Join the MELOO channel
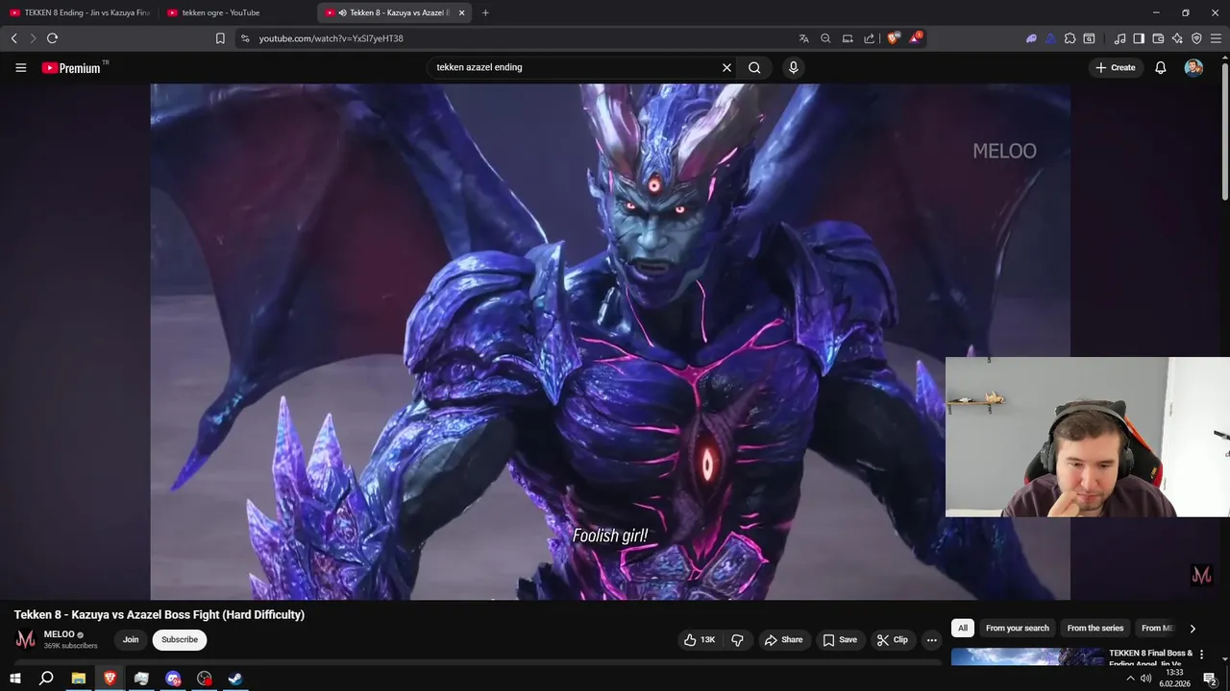1230x691 pixels. pyautogui.click(x=131, y=640)
